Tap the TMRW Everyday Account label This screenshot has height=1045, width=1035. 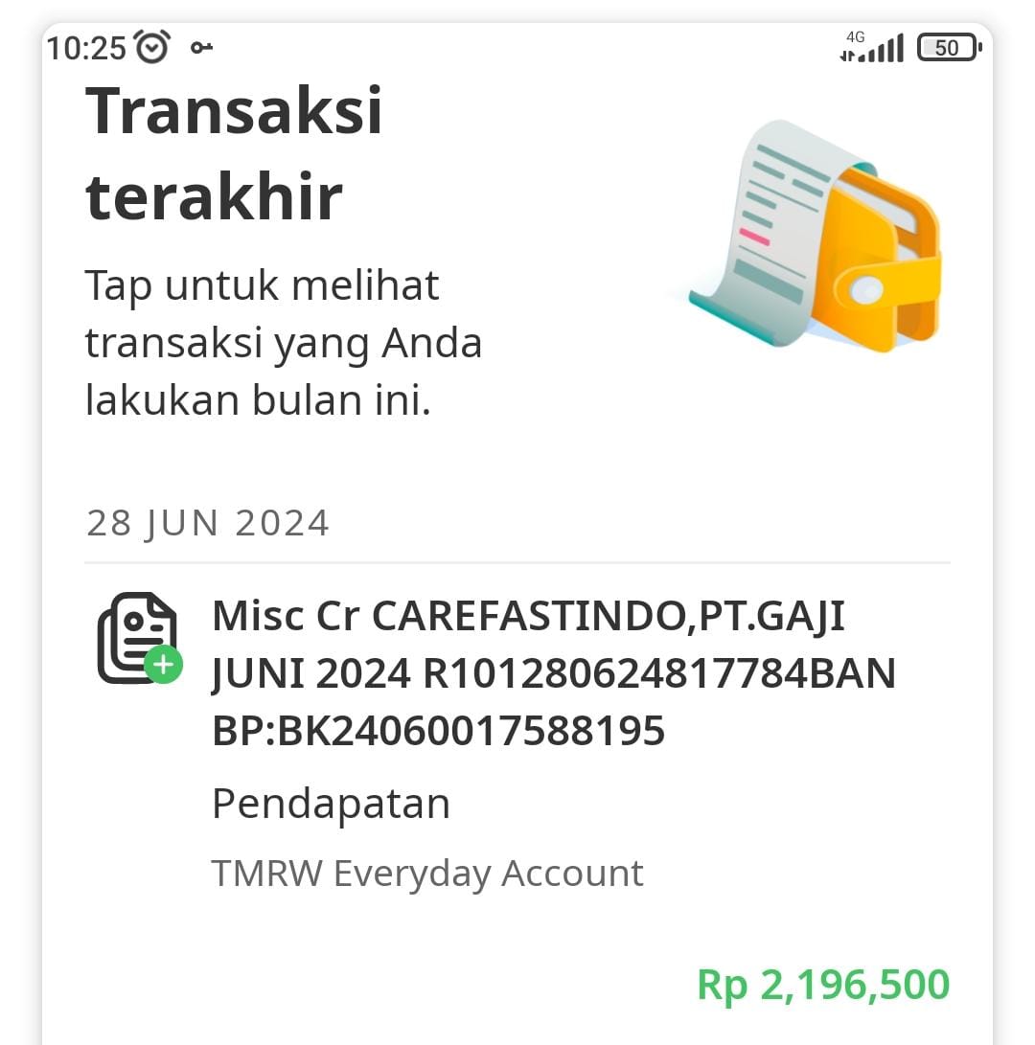427,874
